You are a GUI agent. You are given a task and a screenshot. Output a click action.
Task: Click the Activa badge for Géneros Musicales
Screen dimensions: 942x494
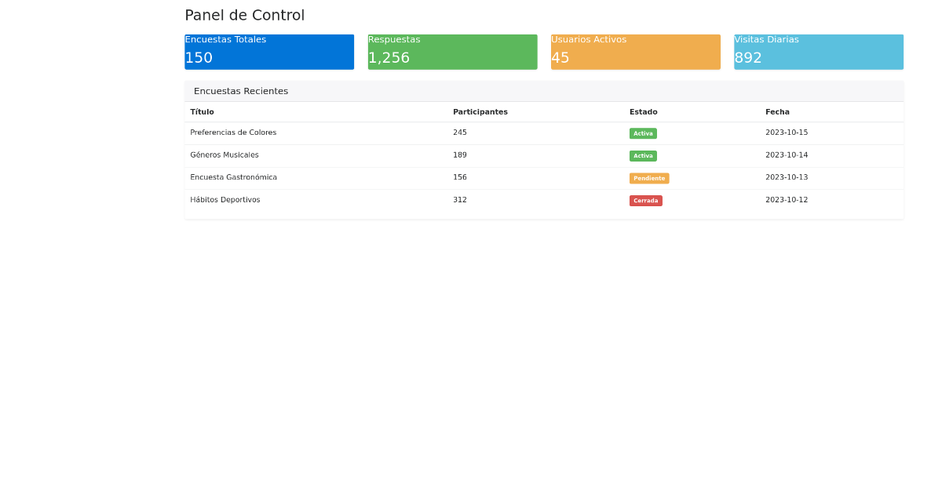coord(643,156)
